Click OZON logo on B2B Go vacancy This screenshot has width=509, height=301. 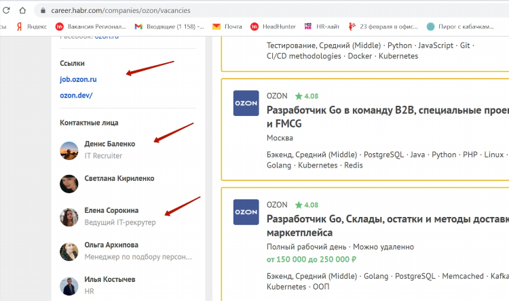[246, 103]
